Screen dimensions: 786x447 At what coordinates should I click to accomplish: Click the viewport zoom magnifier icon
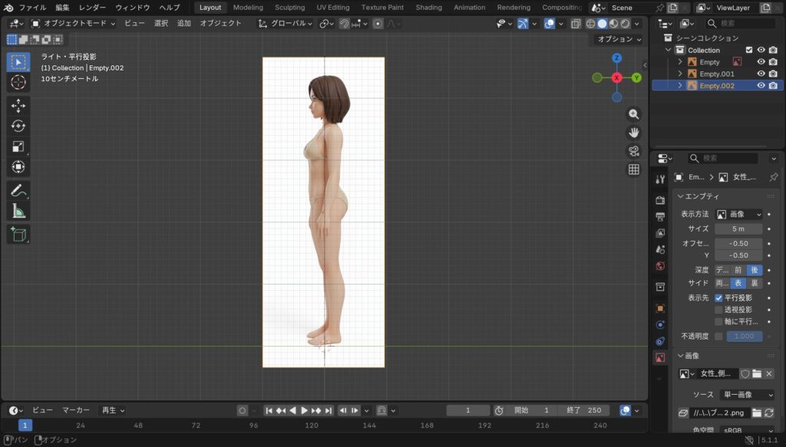pos(634,114)
